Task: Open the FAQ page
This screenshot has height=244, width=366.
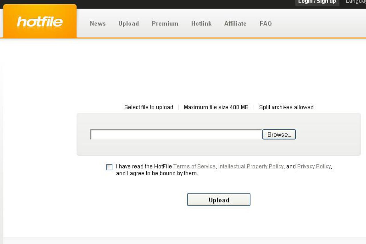Action: point(265,23)
